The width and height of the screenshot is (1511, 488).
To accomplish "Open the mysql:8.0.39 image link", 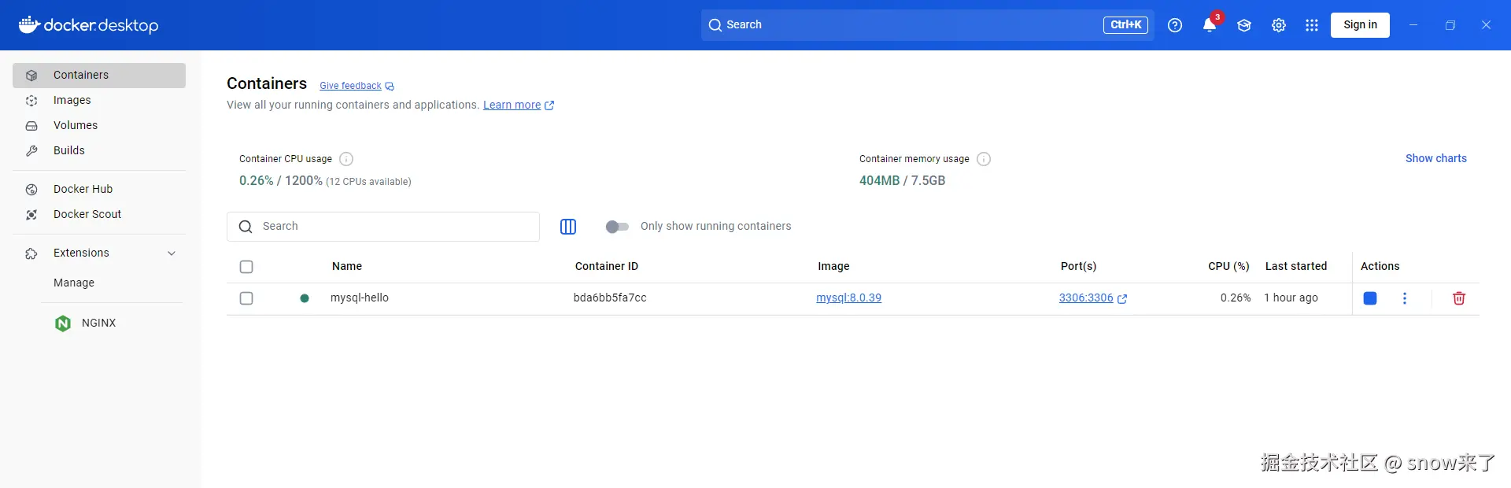I will 848,298.
